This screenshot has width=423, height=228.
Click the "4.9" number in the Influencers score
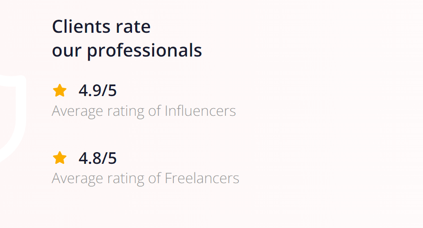[x=89, y=91]
